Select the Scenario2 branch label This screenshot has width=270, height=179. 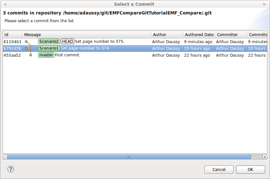(x=49, y=42)
